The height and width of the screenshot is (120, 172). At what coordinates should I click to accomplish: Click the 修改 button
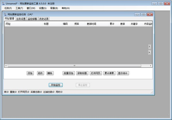[40, 73]
